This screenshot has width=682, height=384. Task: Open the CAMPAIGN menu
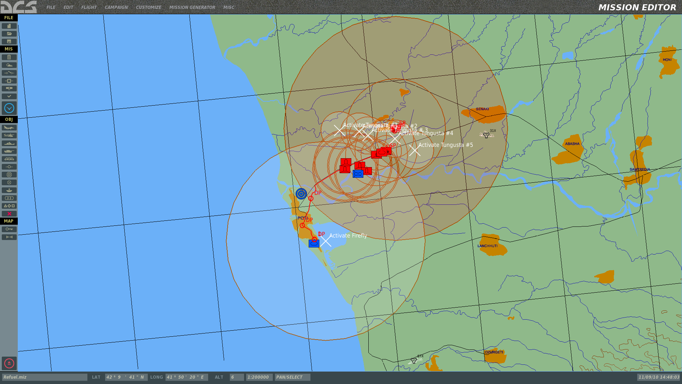(x=116, y=7)
